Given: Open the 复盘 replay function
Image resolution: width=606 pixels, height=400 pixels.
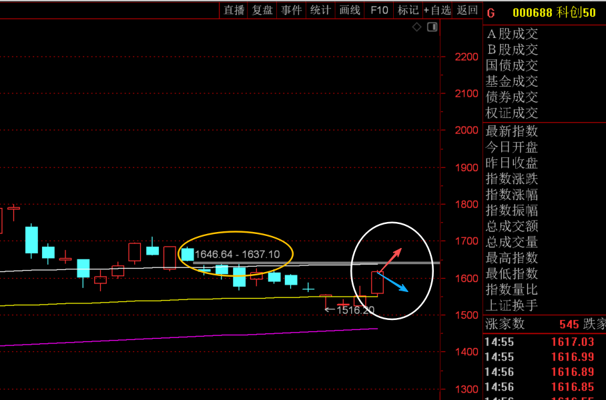Looking at the screenshot, I should [x=262, y=10].
